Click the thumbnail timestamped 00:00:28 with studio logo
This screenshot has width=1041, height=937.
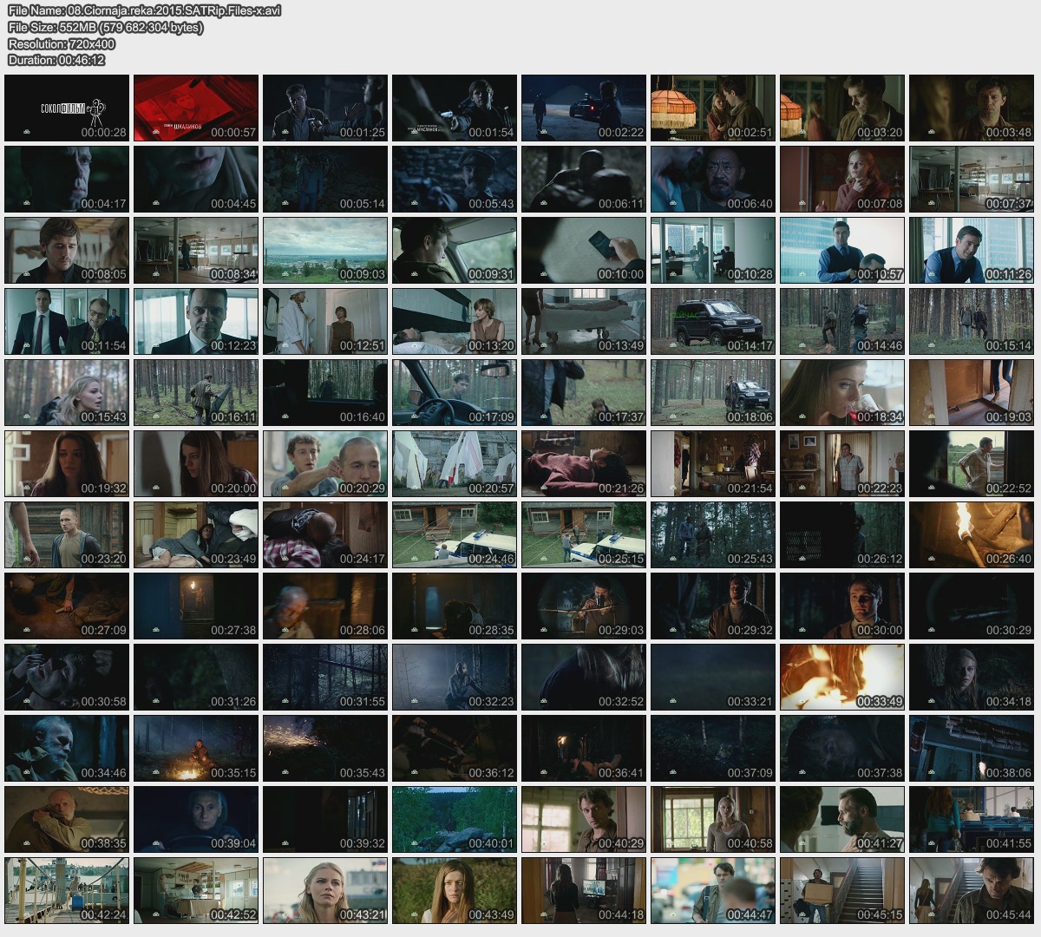[x=67, y=108]
